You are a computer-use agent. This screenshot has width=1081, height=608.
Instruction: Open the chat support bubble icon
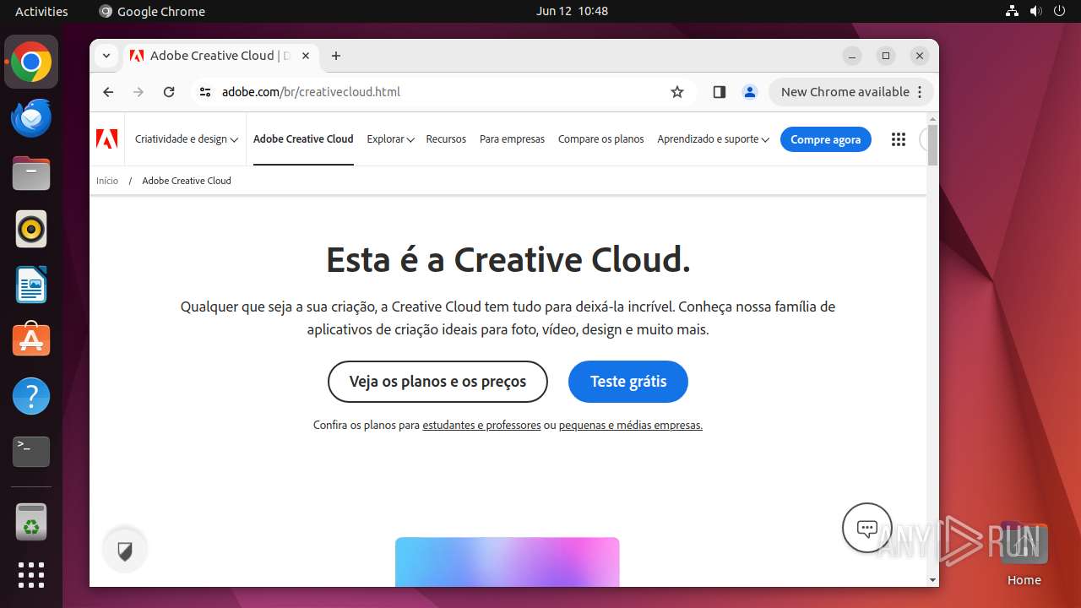pyautogui.click(x=867, y=528)
